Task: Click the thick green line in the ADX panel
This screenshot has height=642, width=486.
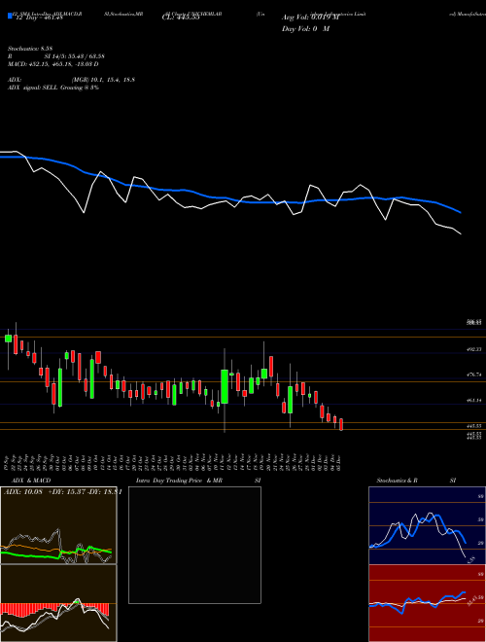Action: point(55,553)
